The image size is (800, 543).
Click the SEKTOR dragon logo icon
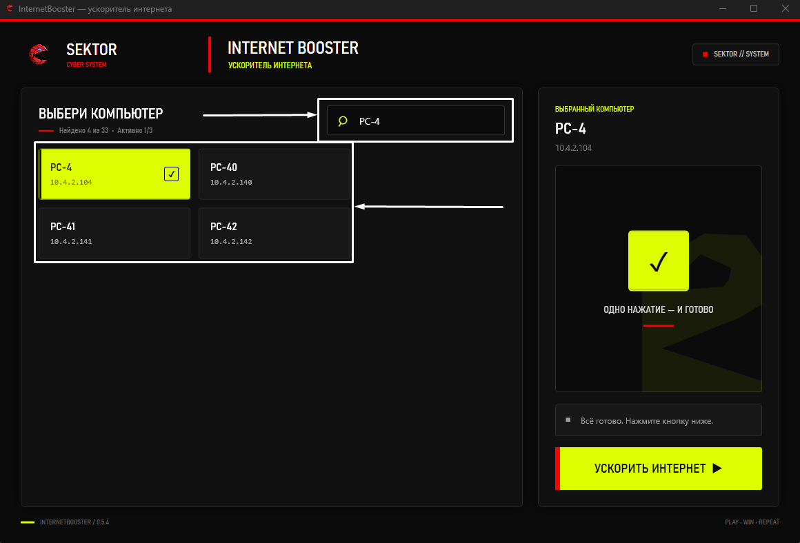point(38,54)
